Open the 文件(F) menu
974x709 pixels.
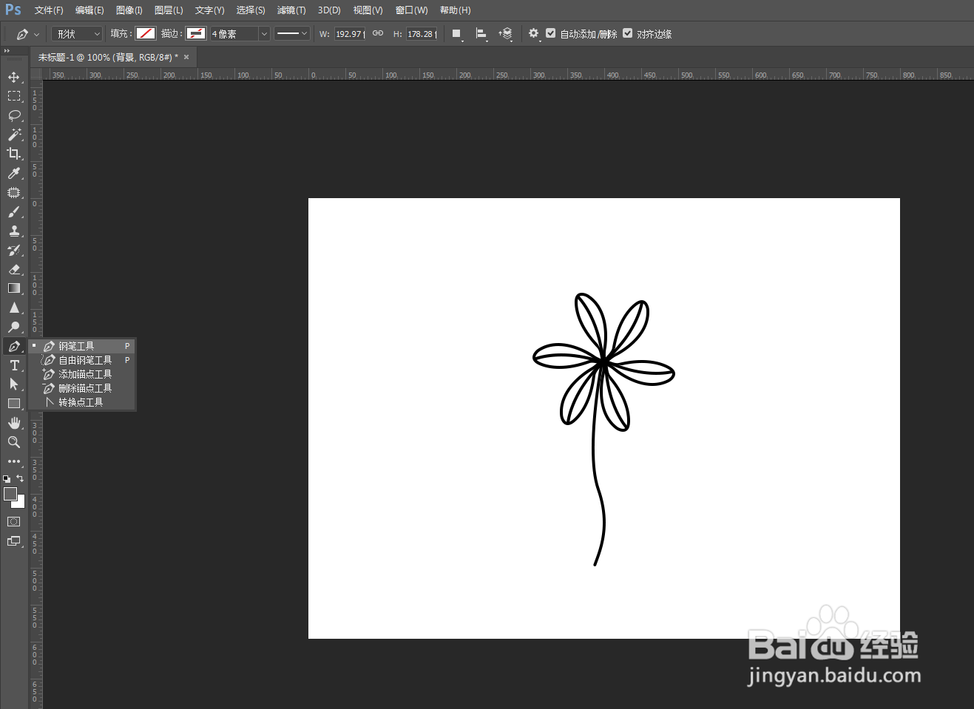(x=49, y=10)
